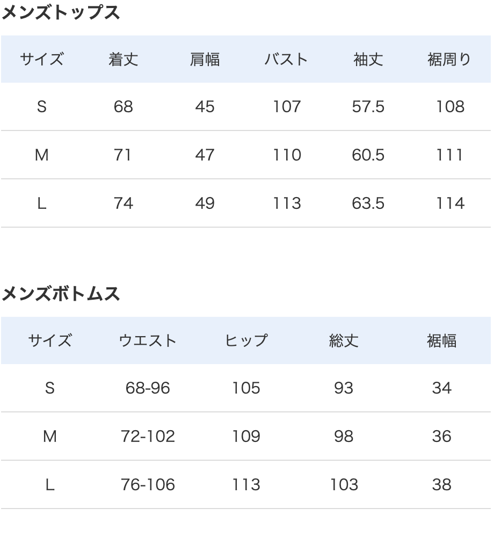
Task: Select the ヒップ column header
Action: click(246, 340)
